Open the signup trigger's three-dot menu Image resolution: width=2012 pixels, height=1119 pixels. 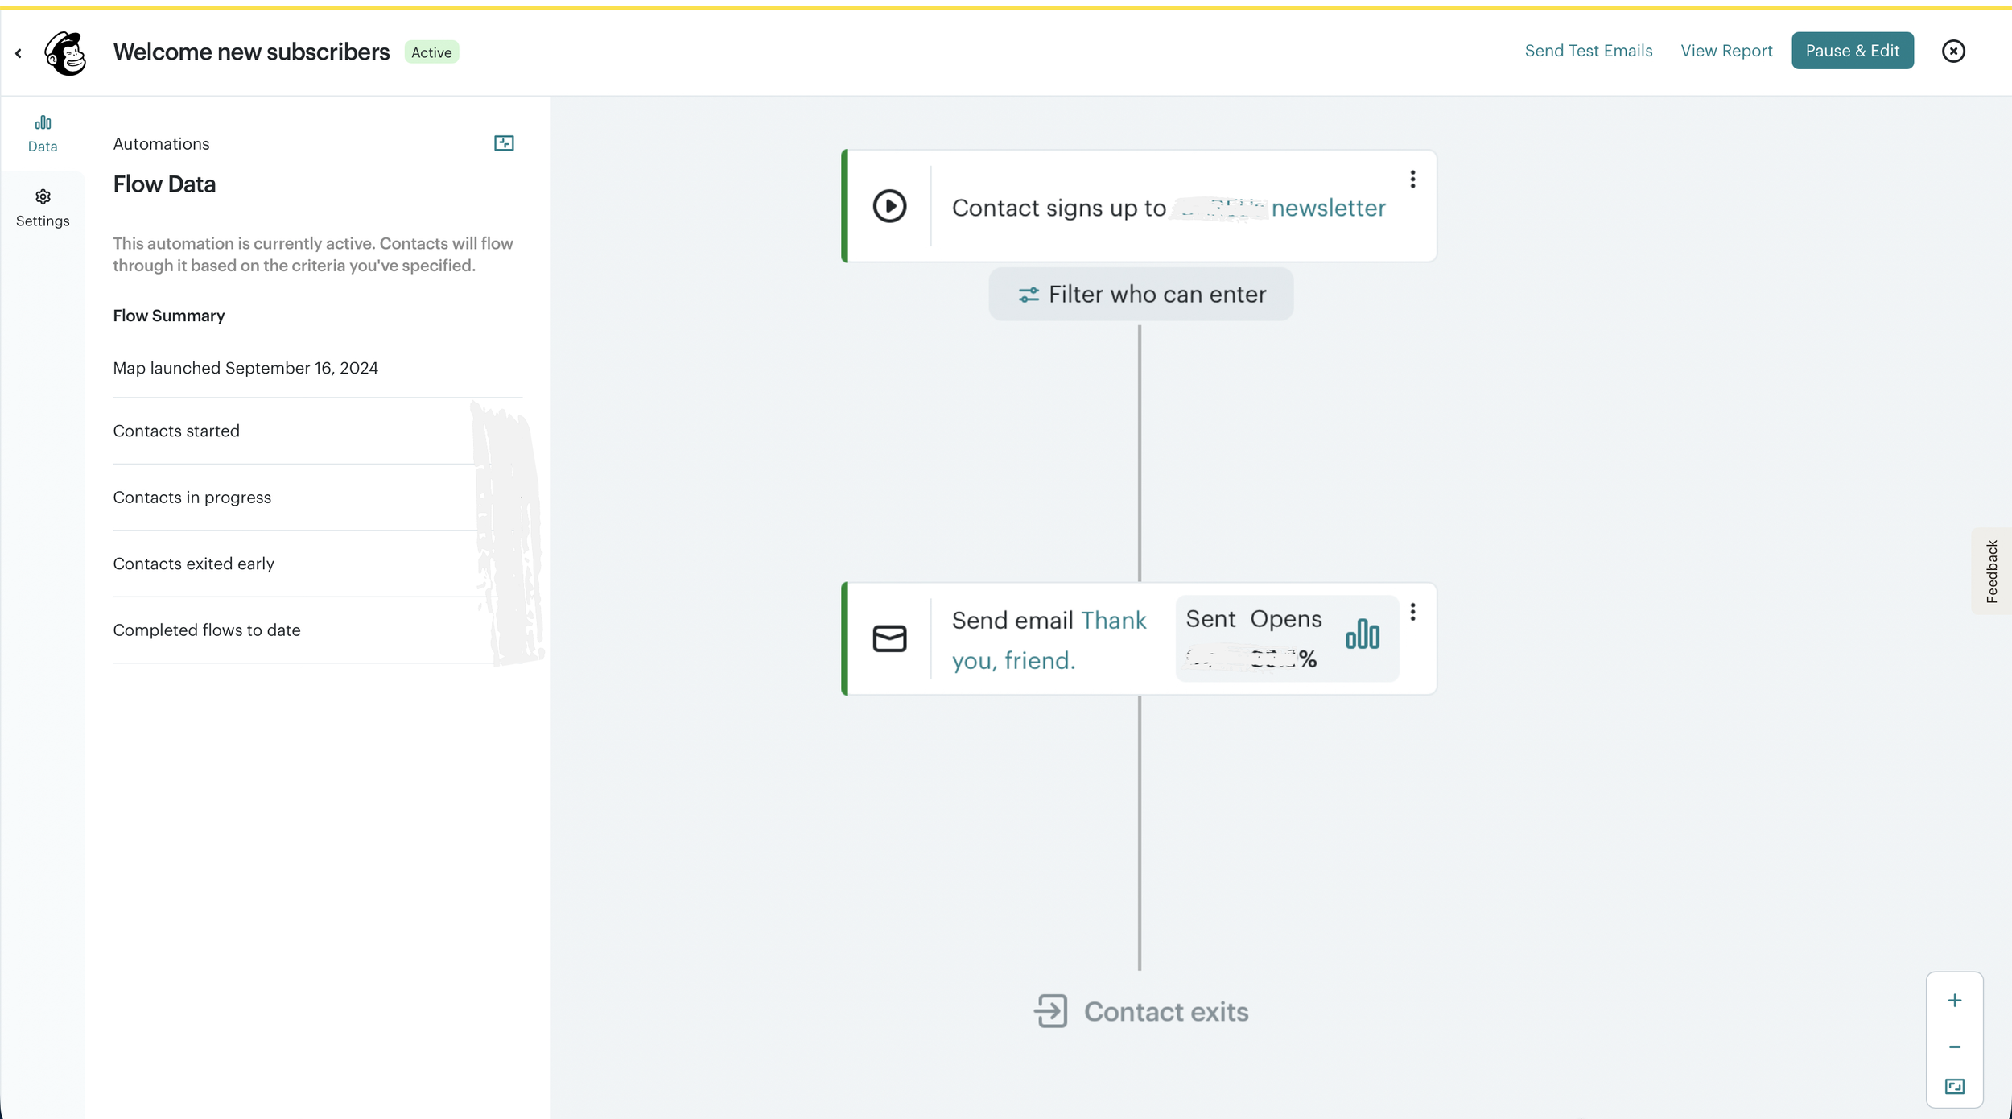click(1412, 180)
